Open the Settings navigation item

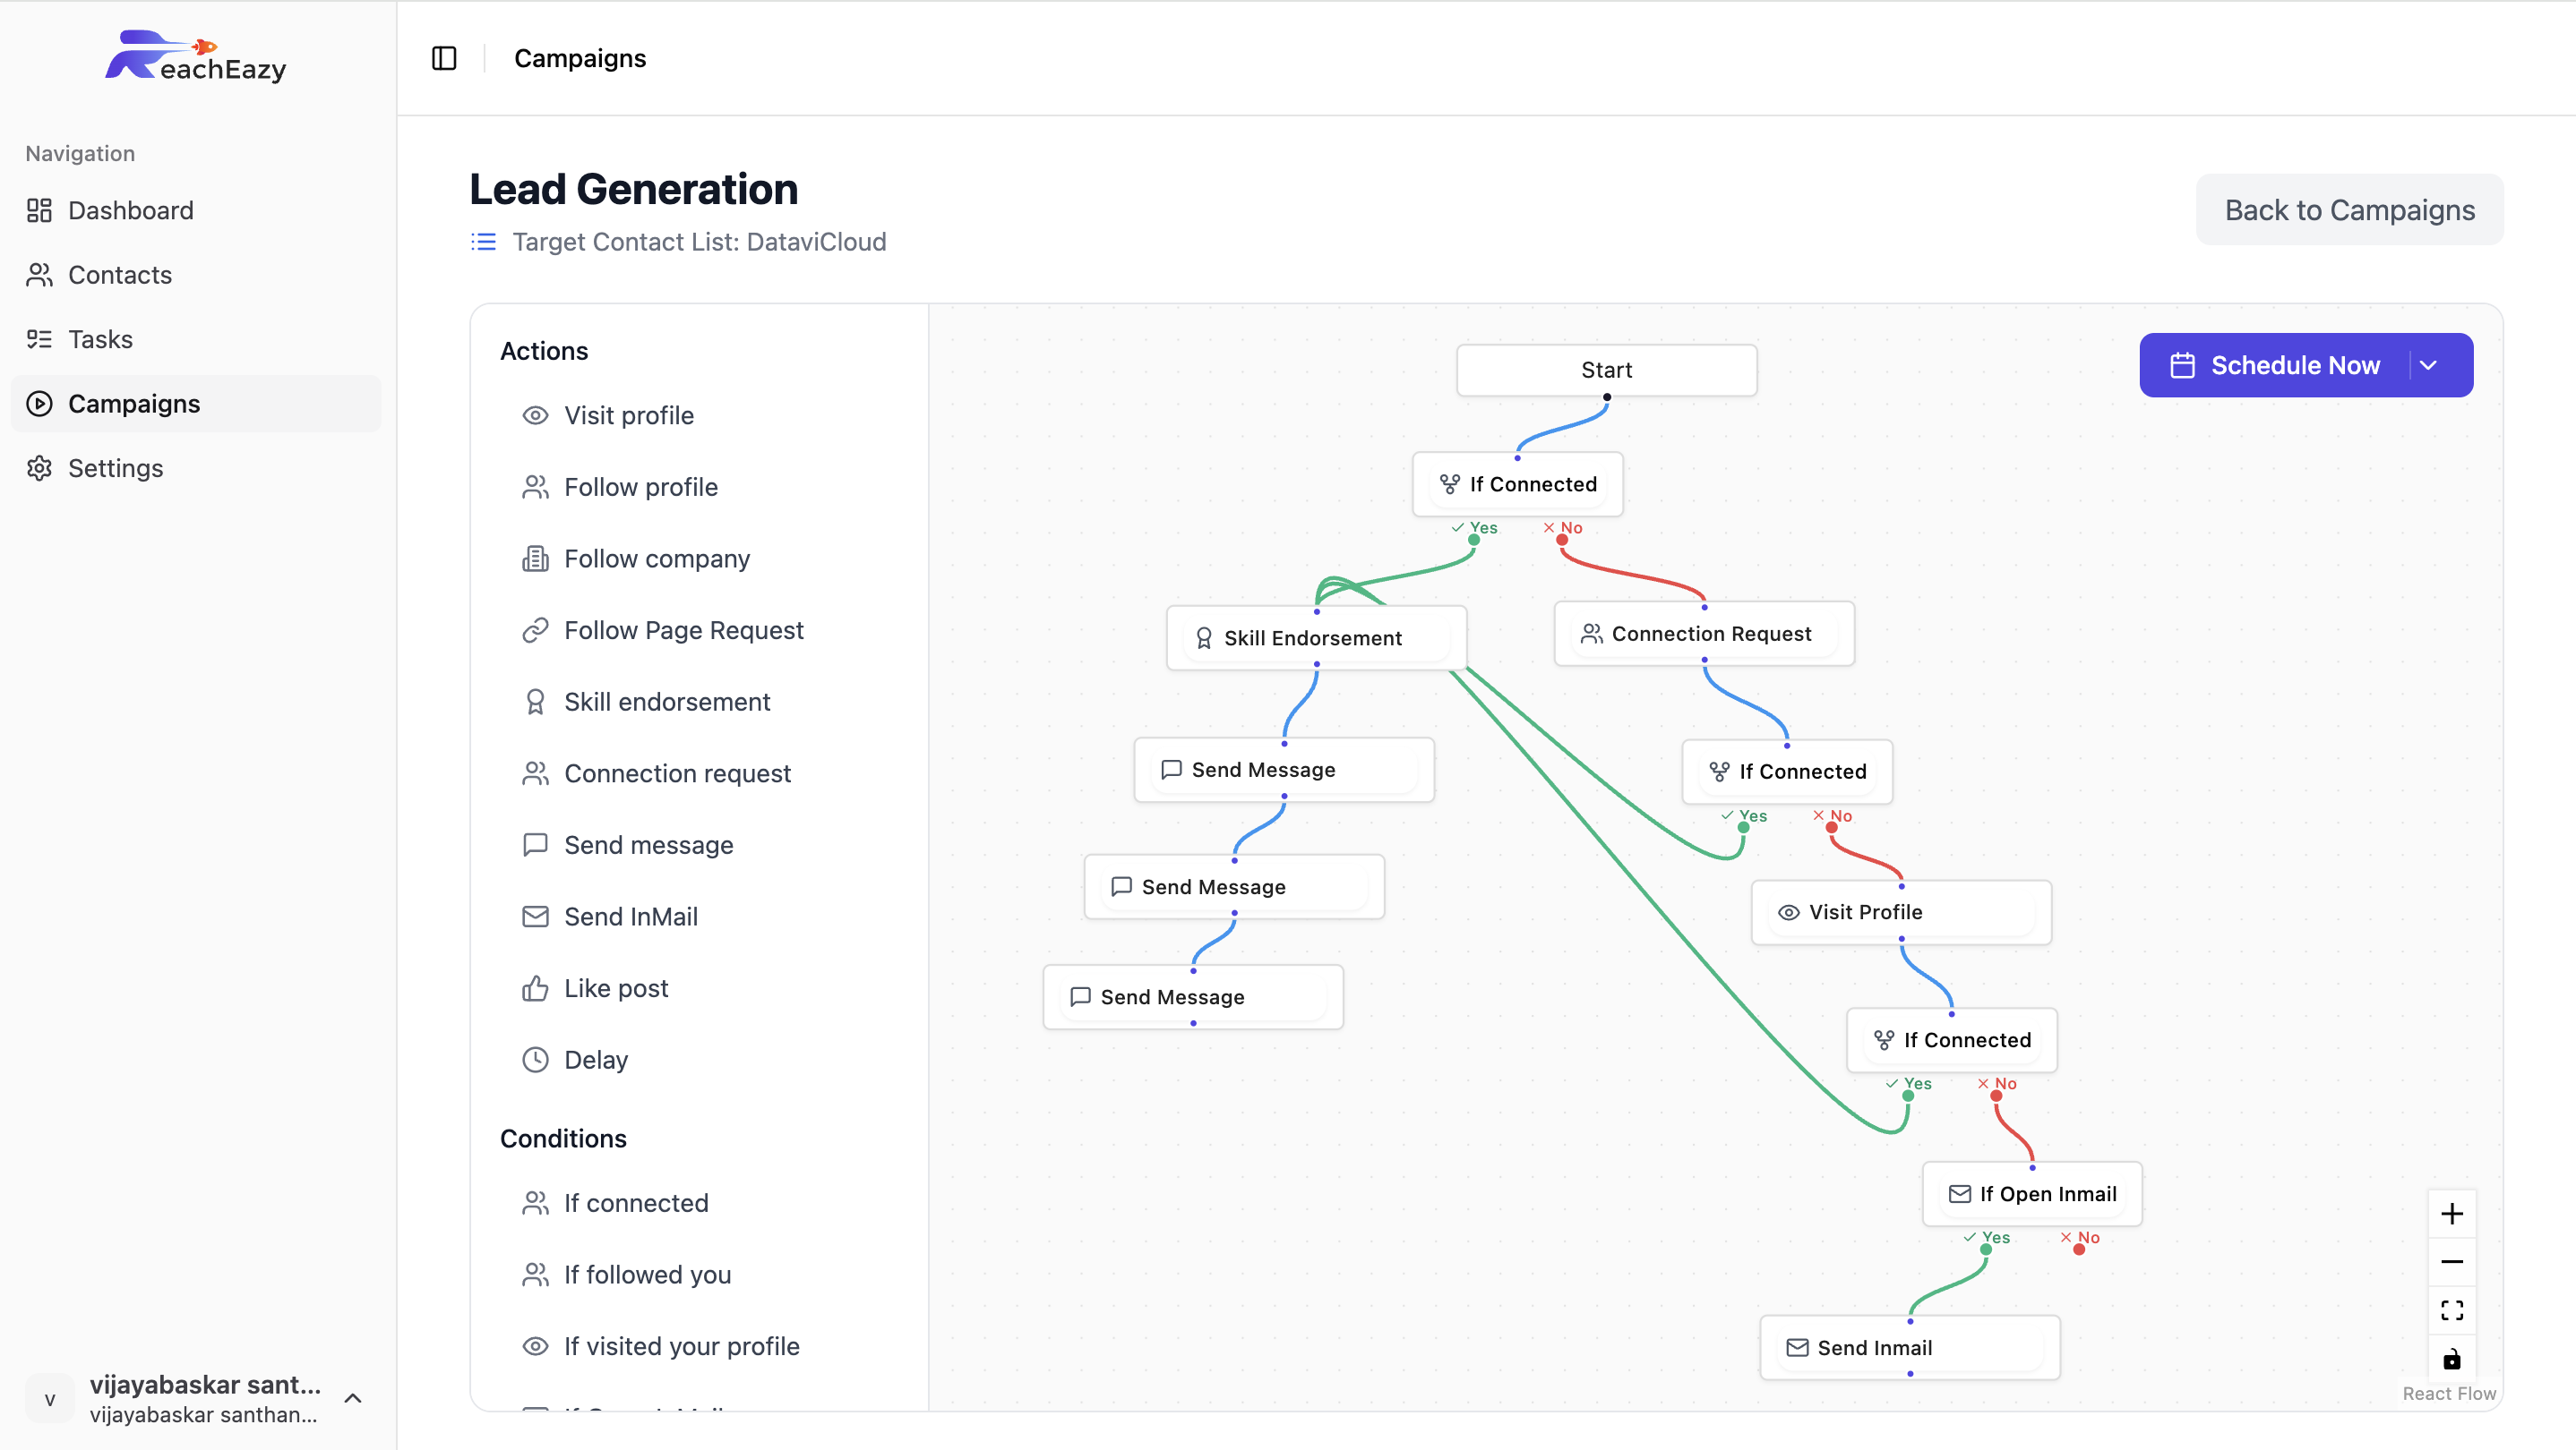point(115,469)
